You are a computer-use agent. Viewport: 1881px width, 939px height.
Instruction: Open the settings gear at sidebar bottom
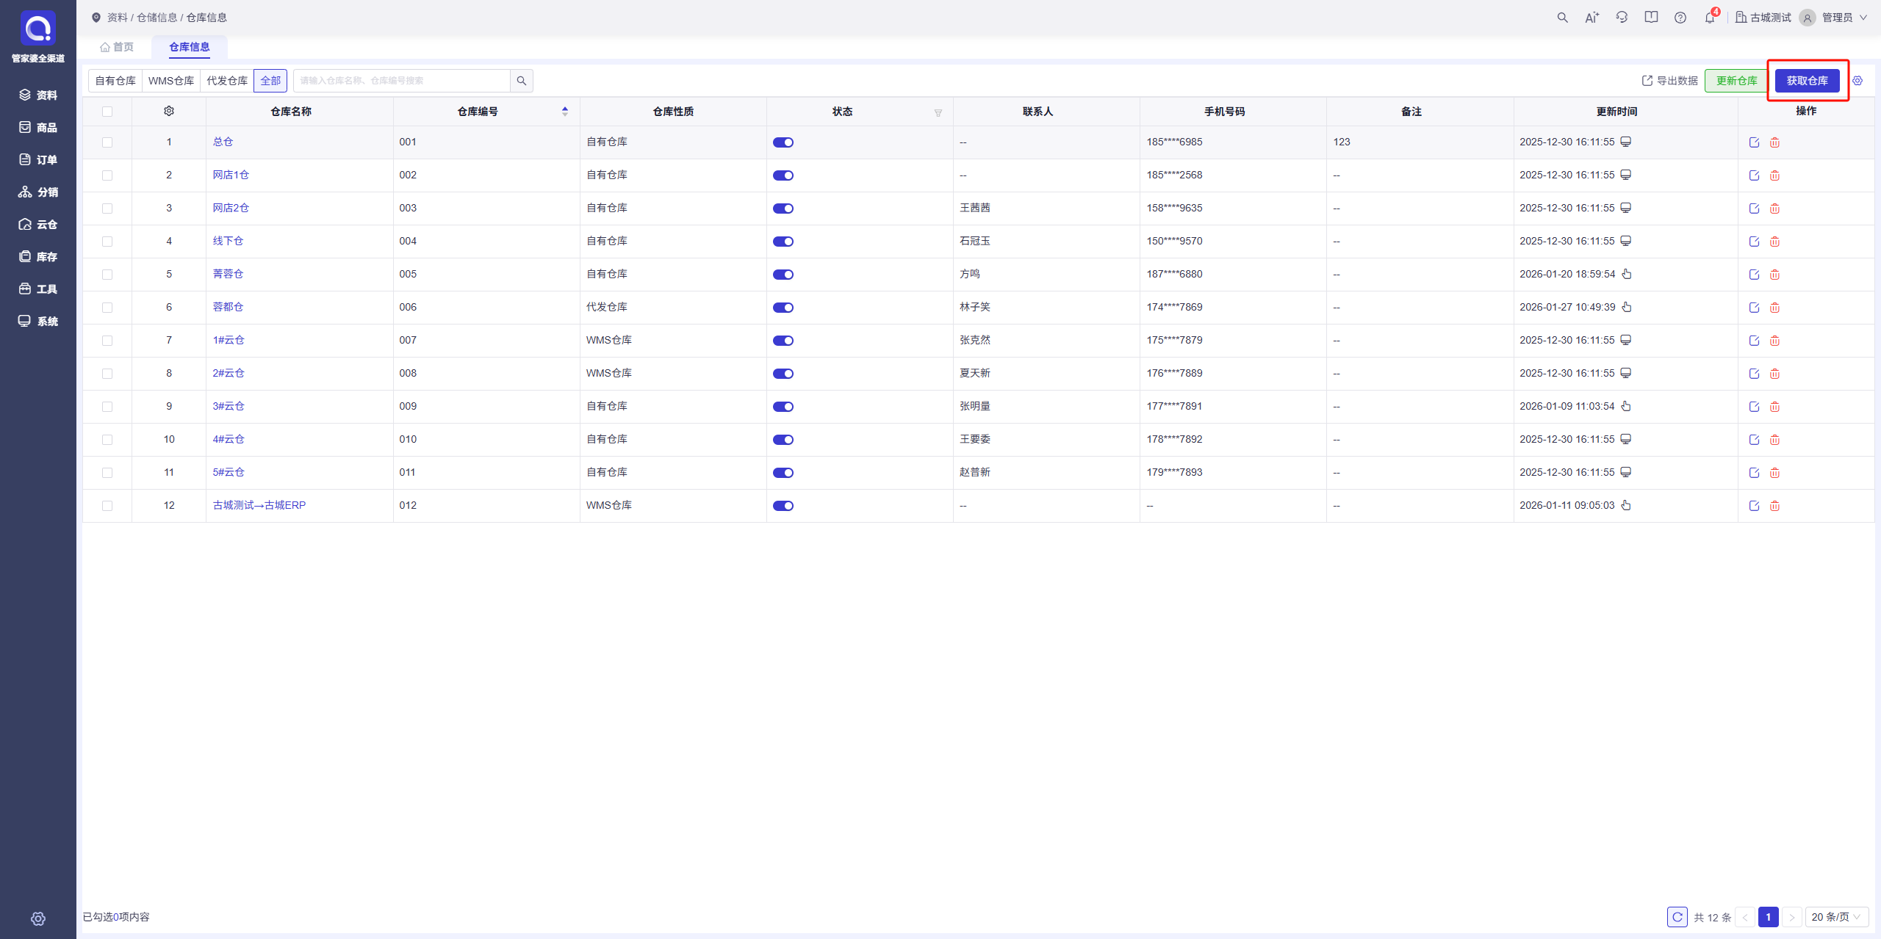point(38,918)
